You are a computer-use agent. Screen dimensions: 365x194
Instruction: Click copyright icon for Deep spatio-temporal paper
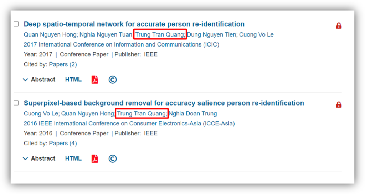[113, 80]
